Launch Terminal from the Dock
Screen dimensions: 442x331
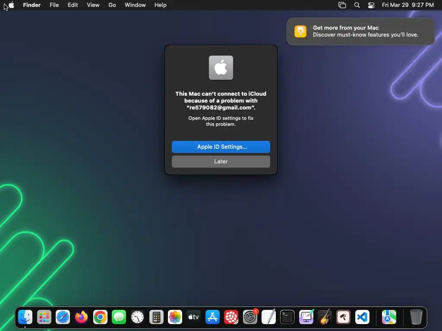tap(287, 317)
